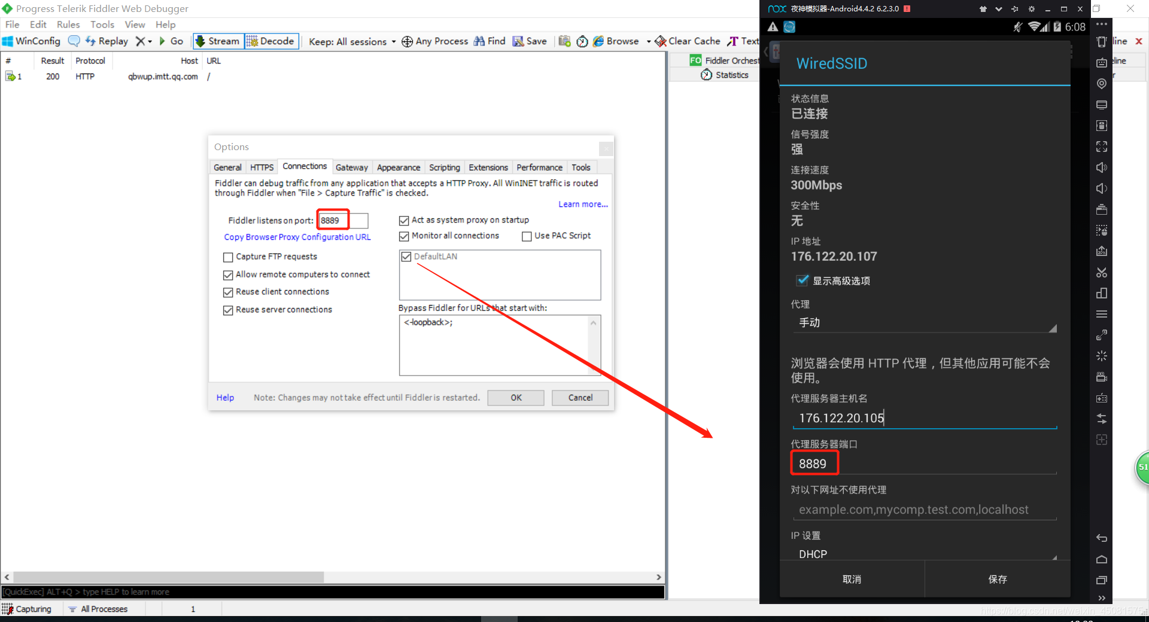The height and width of the screenshot is (622, 1149).
Task: Click the Find binoculars button
Action: pos(490,41)
